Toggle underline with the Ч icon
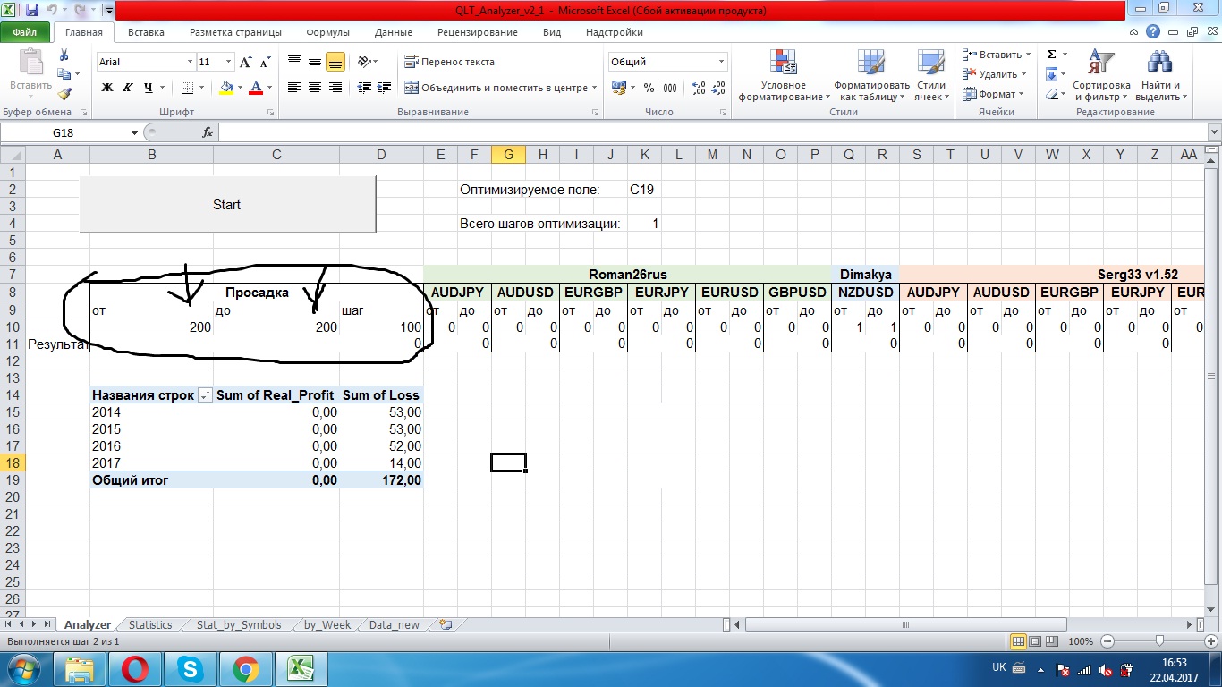Screen dimensions: 1222x687 [x=148, y=88]
